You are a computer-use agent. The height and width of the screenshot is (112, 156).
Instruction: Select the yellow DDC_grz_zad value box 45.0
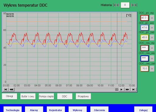point(144,37)
